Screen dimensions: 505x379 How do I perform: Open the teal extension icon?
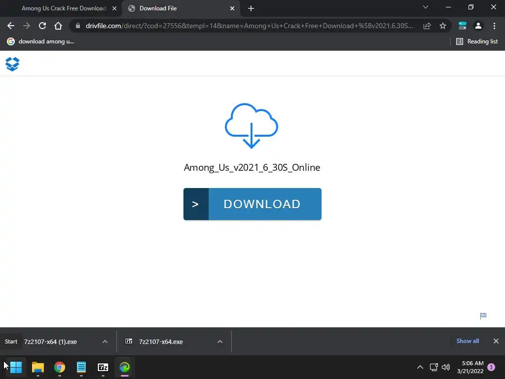(462, 26)
